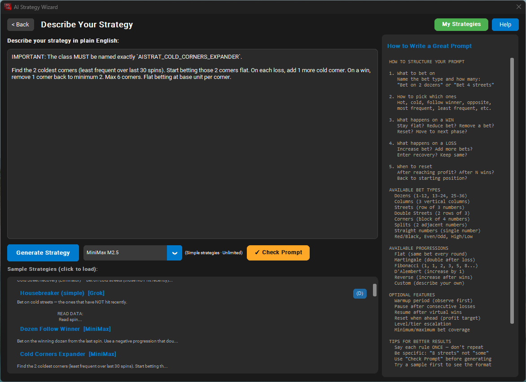Click the sample strategies list scrollbar
526x382 pixels.
(x=375, y=290)
